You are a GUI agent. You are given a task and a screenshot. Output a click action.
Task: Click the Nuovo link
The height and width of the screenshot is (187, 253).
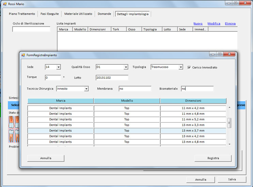tap(198, 24)
